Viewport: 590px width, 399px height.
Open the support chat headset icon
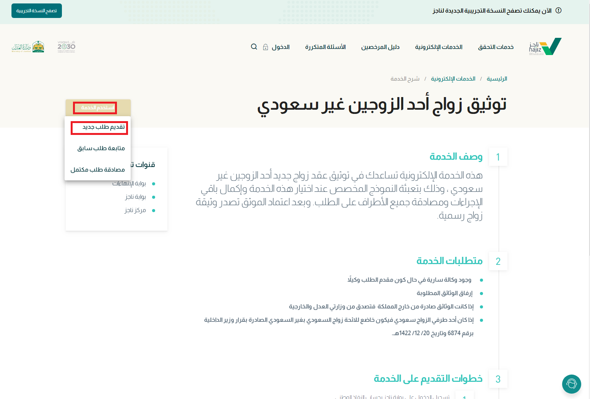tap(572, 384)
